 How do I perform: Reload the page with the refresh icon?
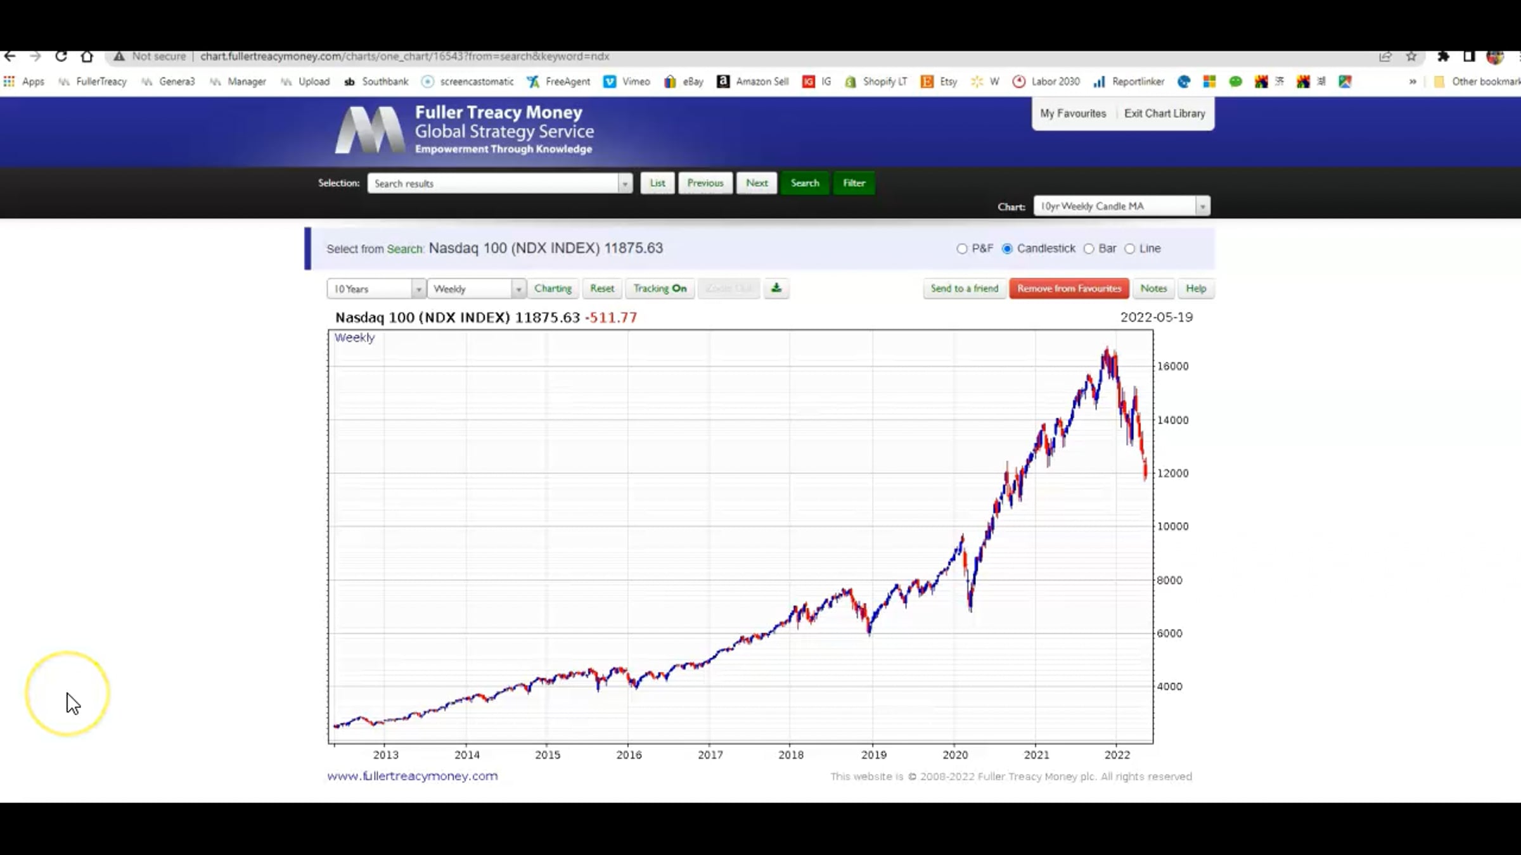click(x=61, y=56)
